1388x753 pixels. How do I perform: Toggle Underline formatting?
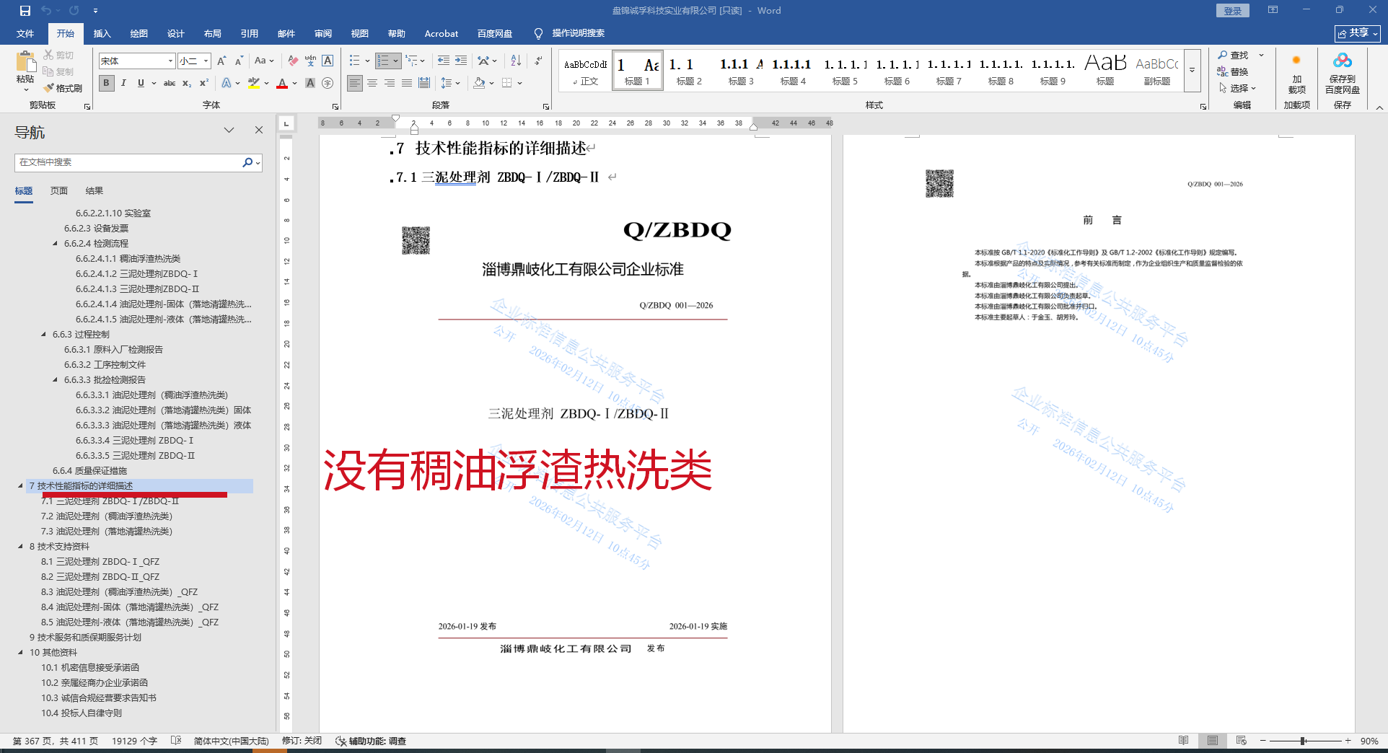141,83
